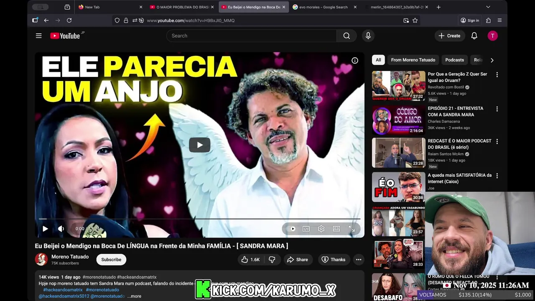Share the video
Image resolution: width=535 pixels, height=301 pixels.
298,260
